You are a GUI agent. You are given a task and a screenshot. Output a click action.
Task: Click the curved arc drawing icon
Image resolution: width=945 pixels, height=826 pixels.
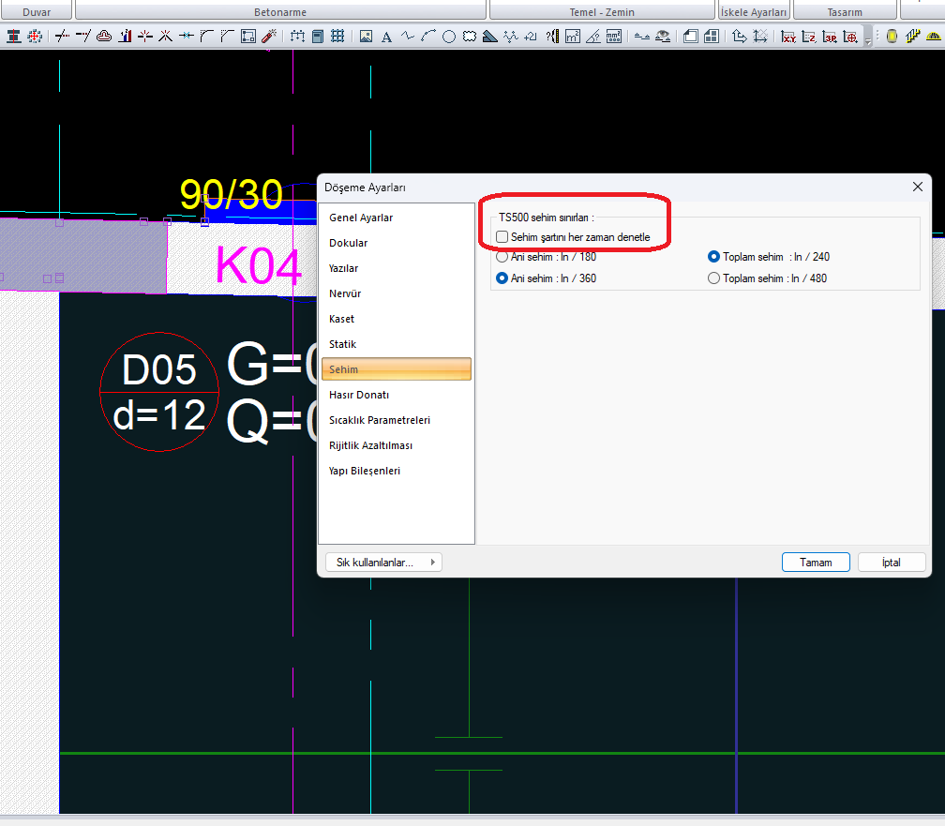[428, 37]
